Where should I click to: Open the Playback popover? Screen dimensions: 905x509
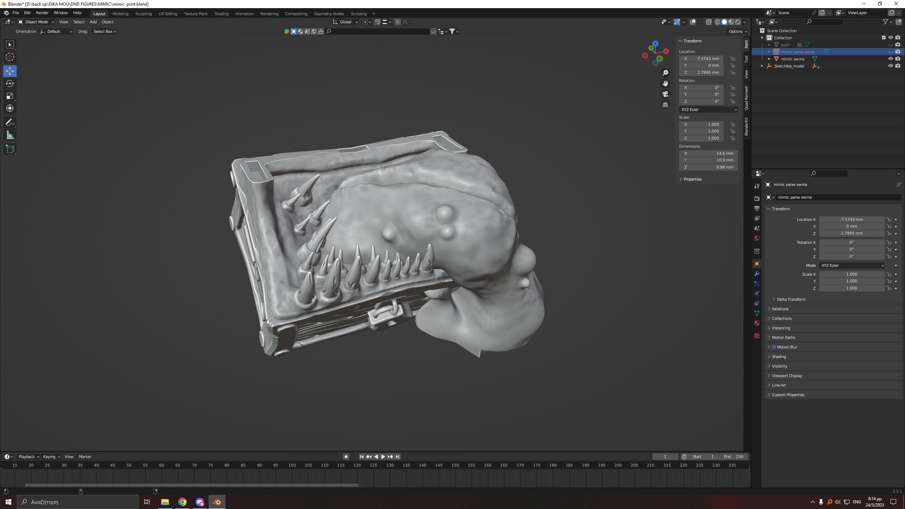[28, 457]
